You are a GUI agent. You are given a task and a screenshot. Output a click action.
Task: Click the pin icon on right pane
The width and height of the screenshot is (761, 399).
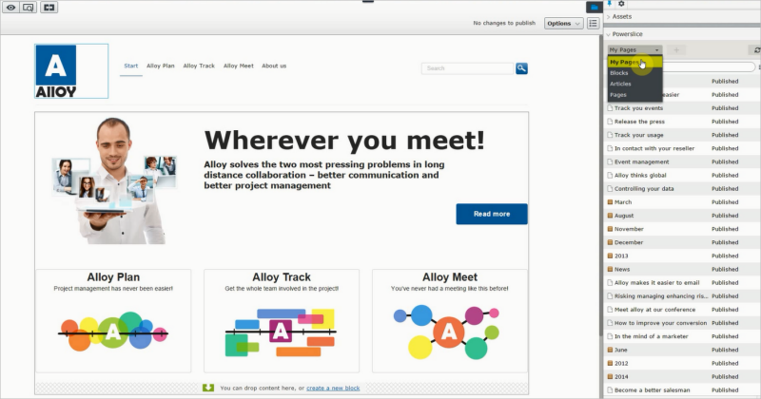click(x=610, y=4)
